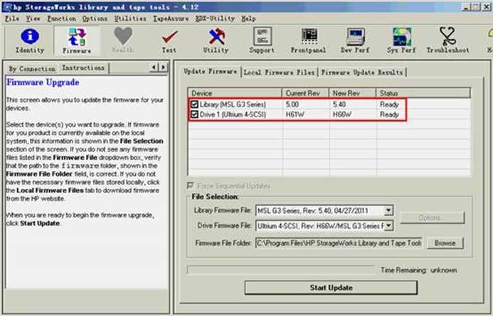Select the H66W new revision cell

pos(342,114)
